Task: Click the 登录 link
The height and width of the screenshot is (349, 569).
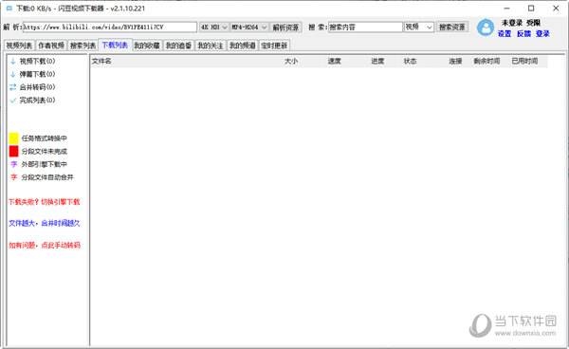Action: coord(542,34)
